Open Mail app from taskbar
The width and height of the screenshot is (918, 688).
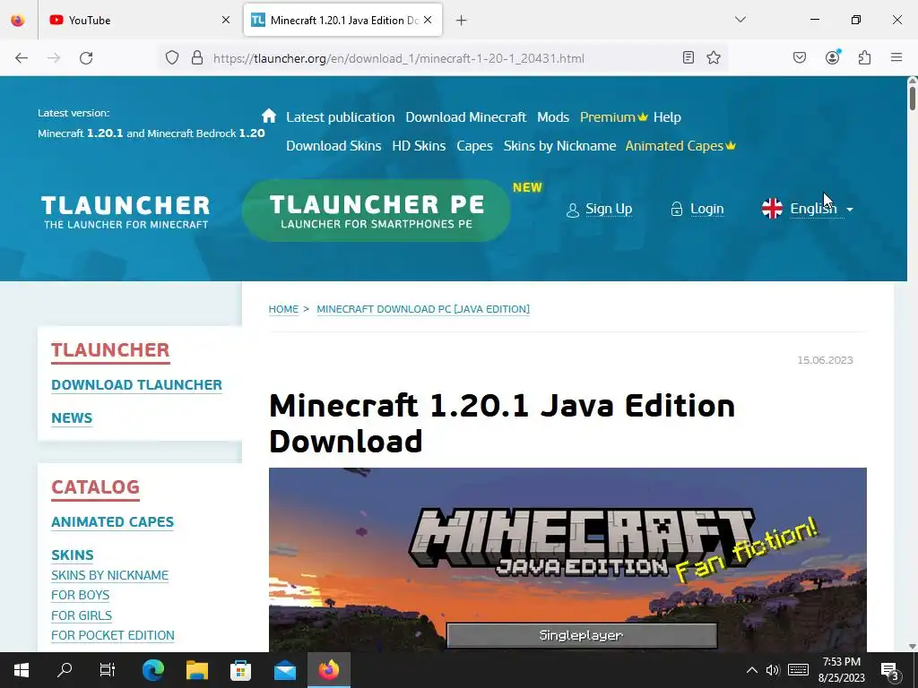tap(285, 671)
